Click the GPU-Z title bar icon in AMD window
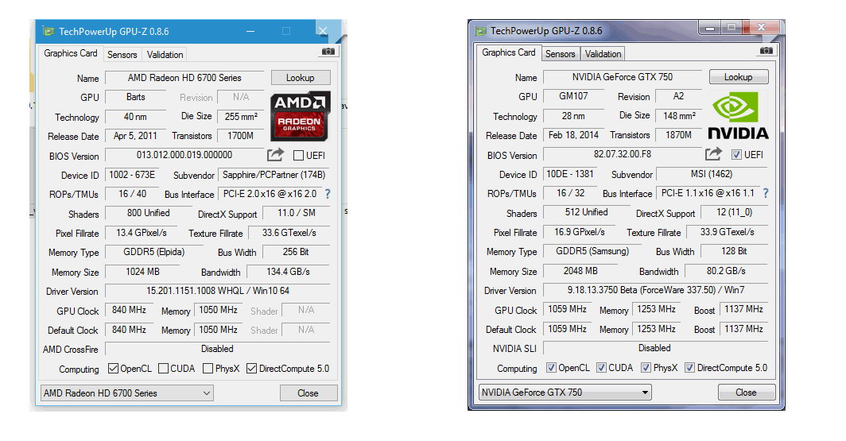 tap(49, 31)
